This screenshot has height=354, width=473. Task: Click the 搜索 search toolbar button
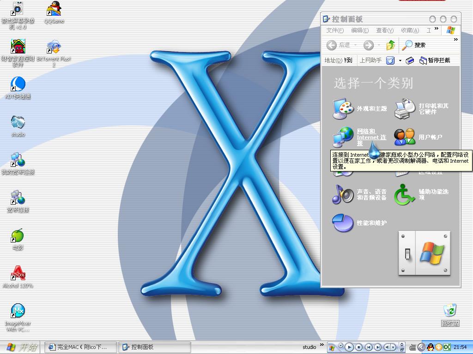[x=413, y=45]
